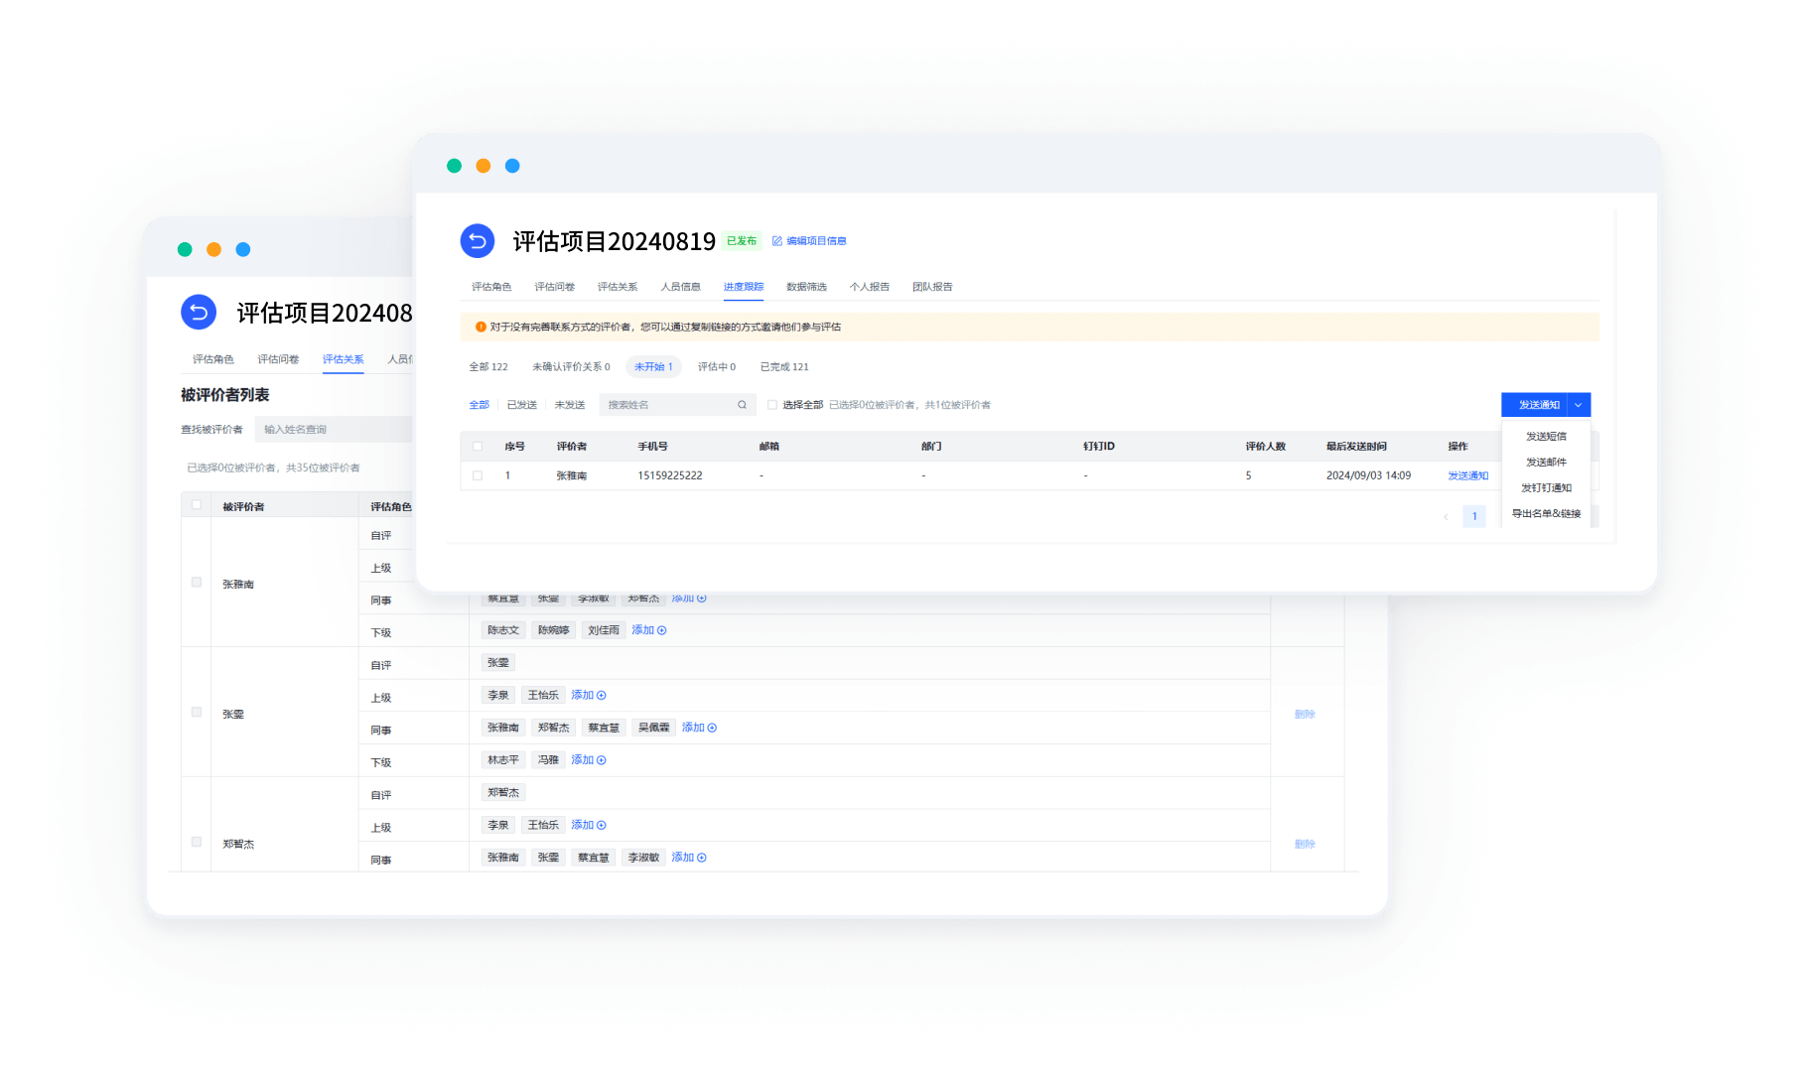Click 发送通知 link in 张雅南's row
The image size is (1802, 1070).
(x=1468, y=476)
